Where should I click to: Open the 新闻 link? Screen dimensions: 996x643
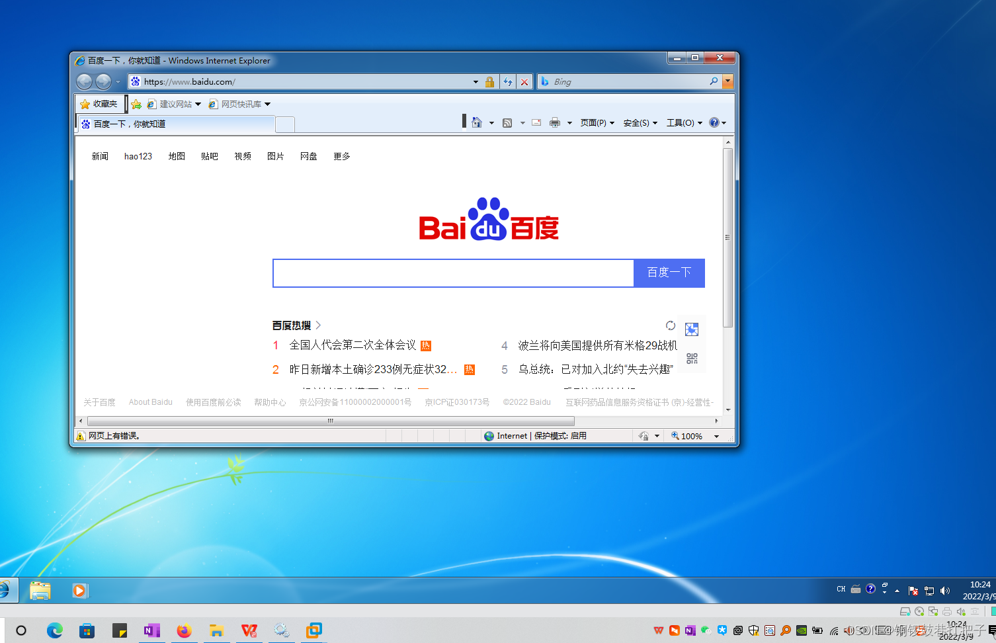(x=100, y=156)
